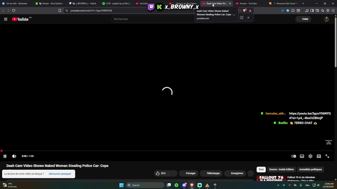Select the Tout filter chip
Screen dimensions: 337x189
[x=261, y=169]
